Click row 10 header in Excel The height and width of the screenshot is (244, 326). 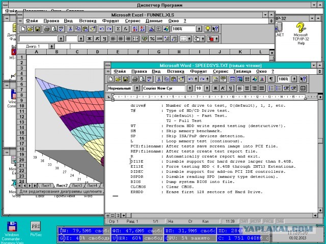[21, 106]
